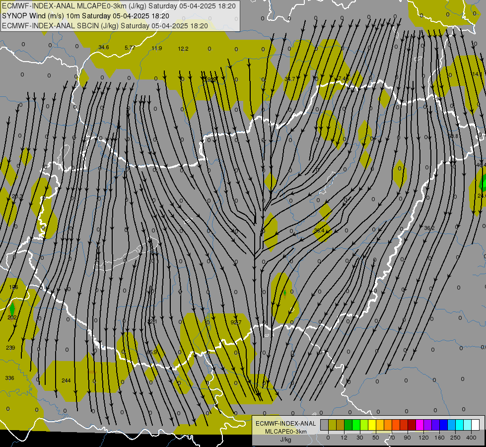
Task: Click the legend tick label '250'
Action: tap(455, 438)
